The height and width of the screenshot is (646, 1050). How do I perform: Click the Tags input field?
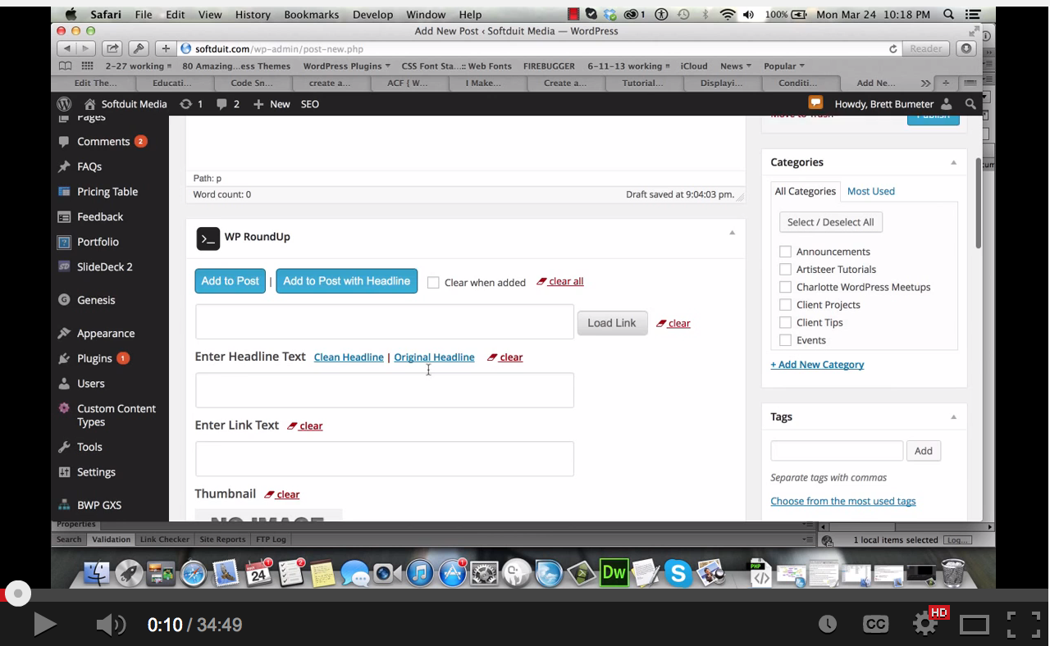click(837, 451)
